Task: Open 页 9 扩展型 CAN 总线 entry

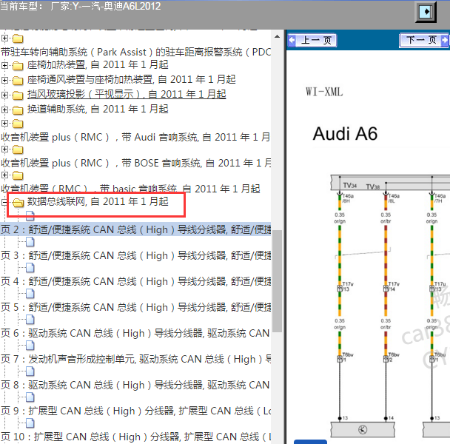Action: click(x=135, y=411)
